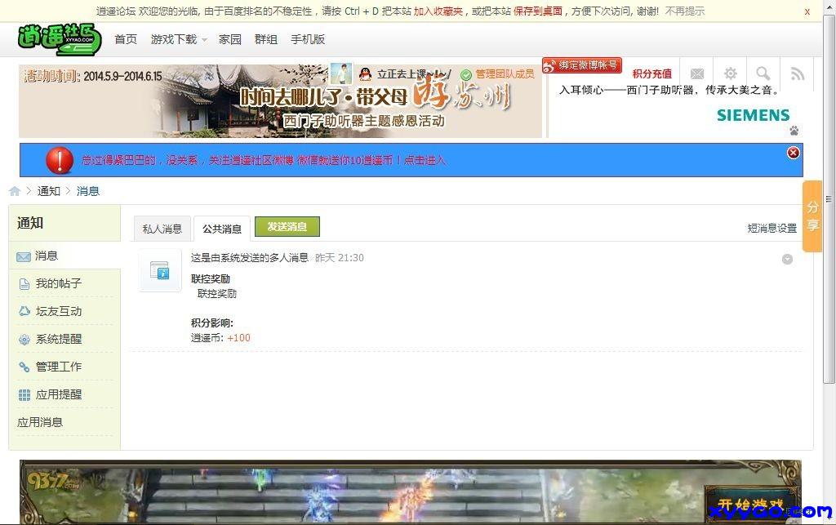The height and width of the screenshot is (525, 836).
Task: Click the 坛友互动 cloud icon
Action: 21,311
